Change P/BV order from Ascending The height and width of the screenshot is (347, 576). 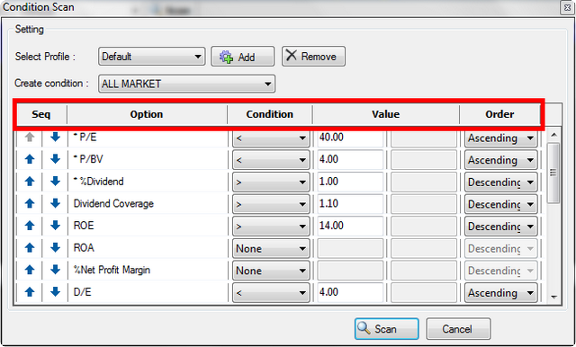click(501, 160)
